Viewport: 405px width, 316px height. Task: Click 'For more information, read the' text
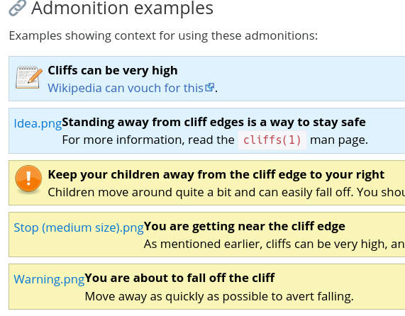(x=148, y=140)
